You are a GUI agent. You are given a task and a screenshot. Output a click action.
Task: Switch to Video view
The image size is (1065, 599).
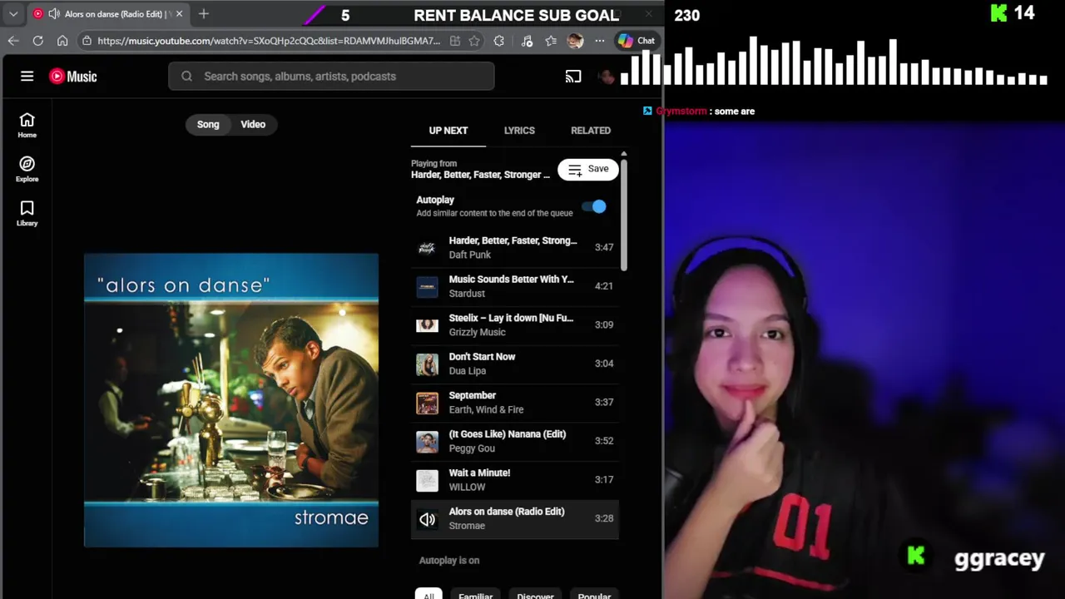coord(253,124)
